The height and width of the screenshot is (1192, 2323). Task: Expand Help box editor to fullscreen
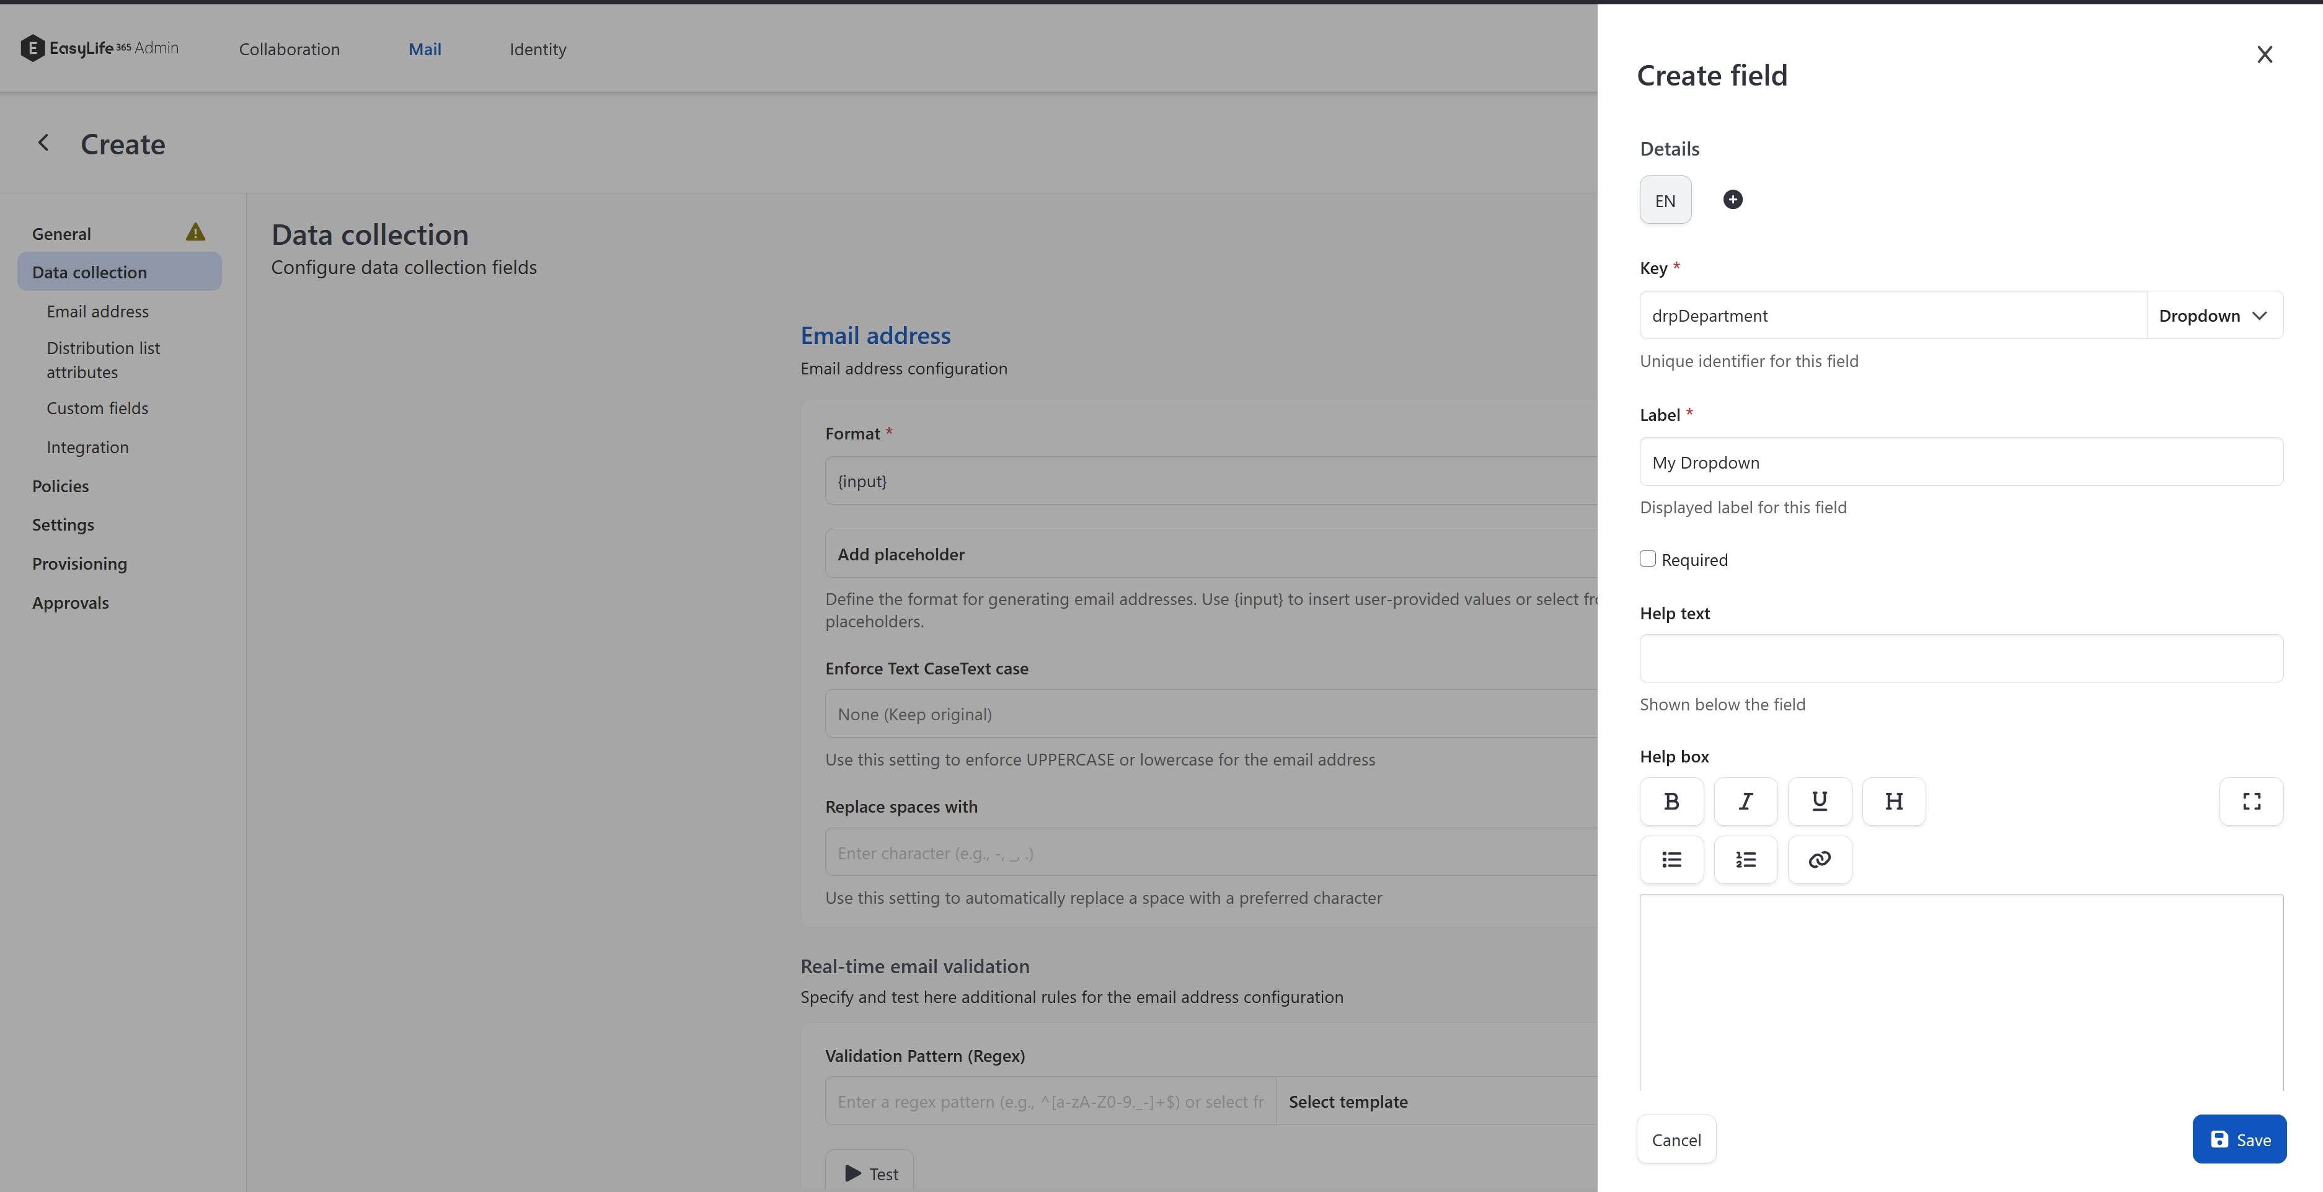click(2251, 801)
